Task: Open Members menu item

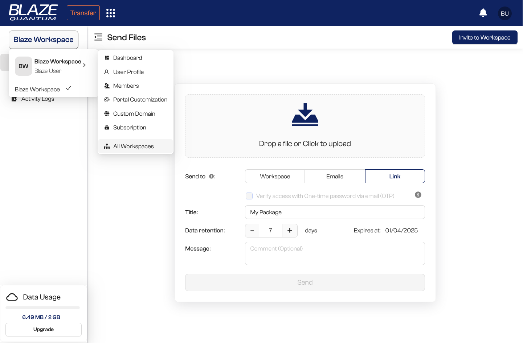Action: [x=135, y=86]
